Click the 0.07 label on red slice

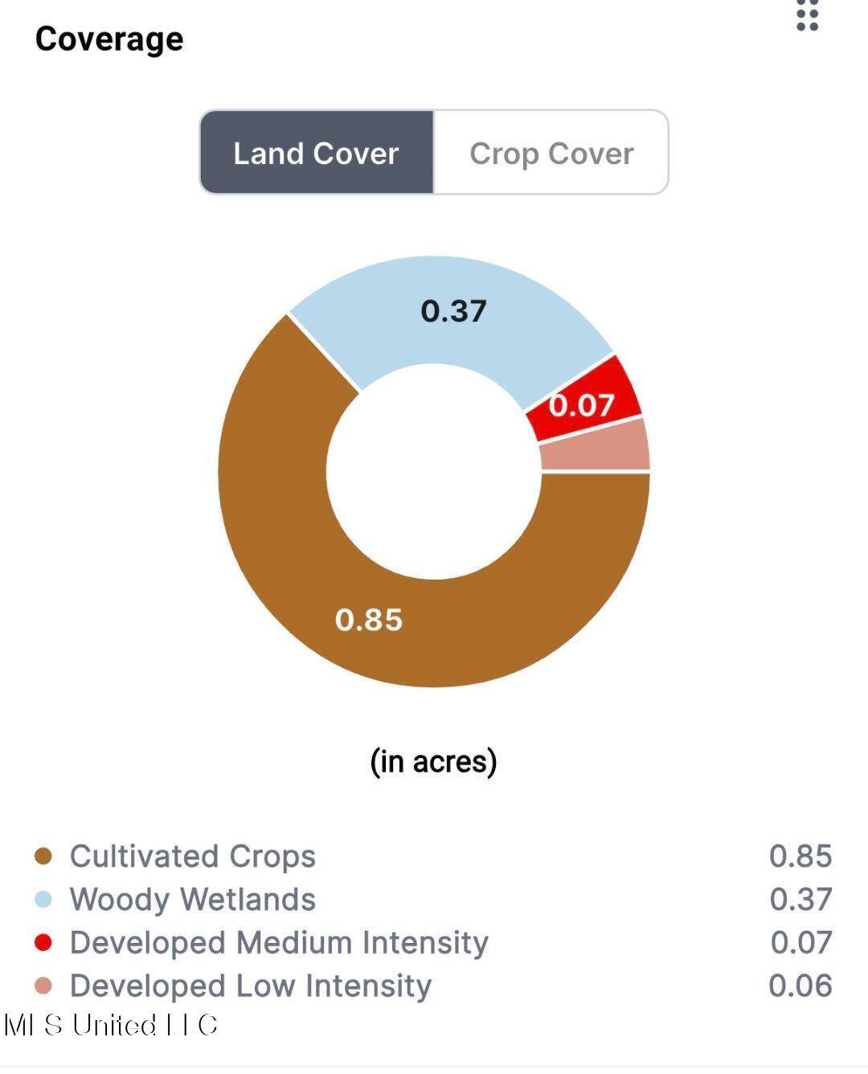581,405
